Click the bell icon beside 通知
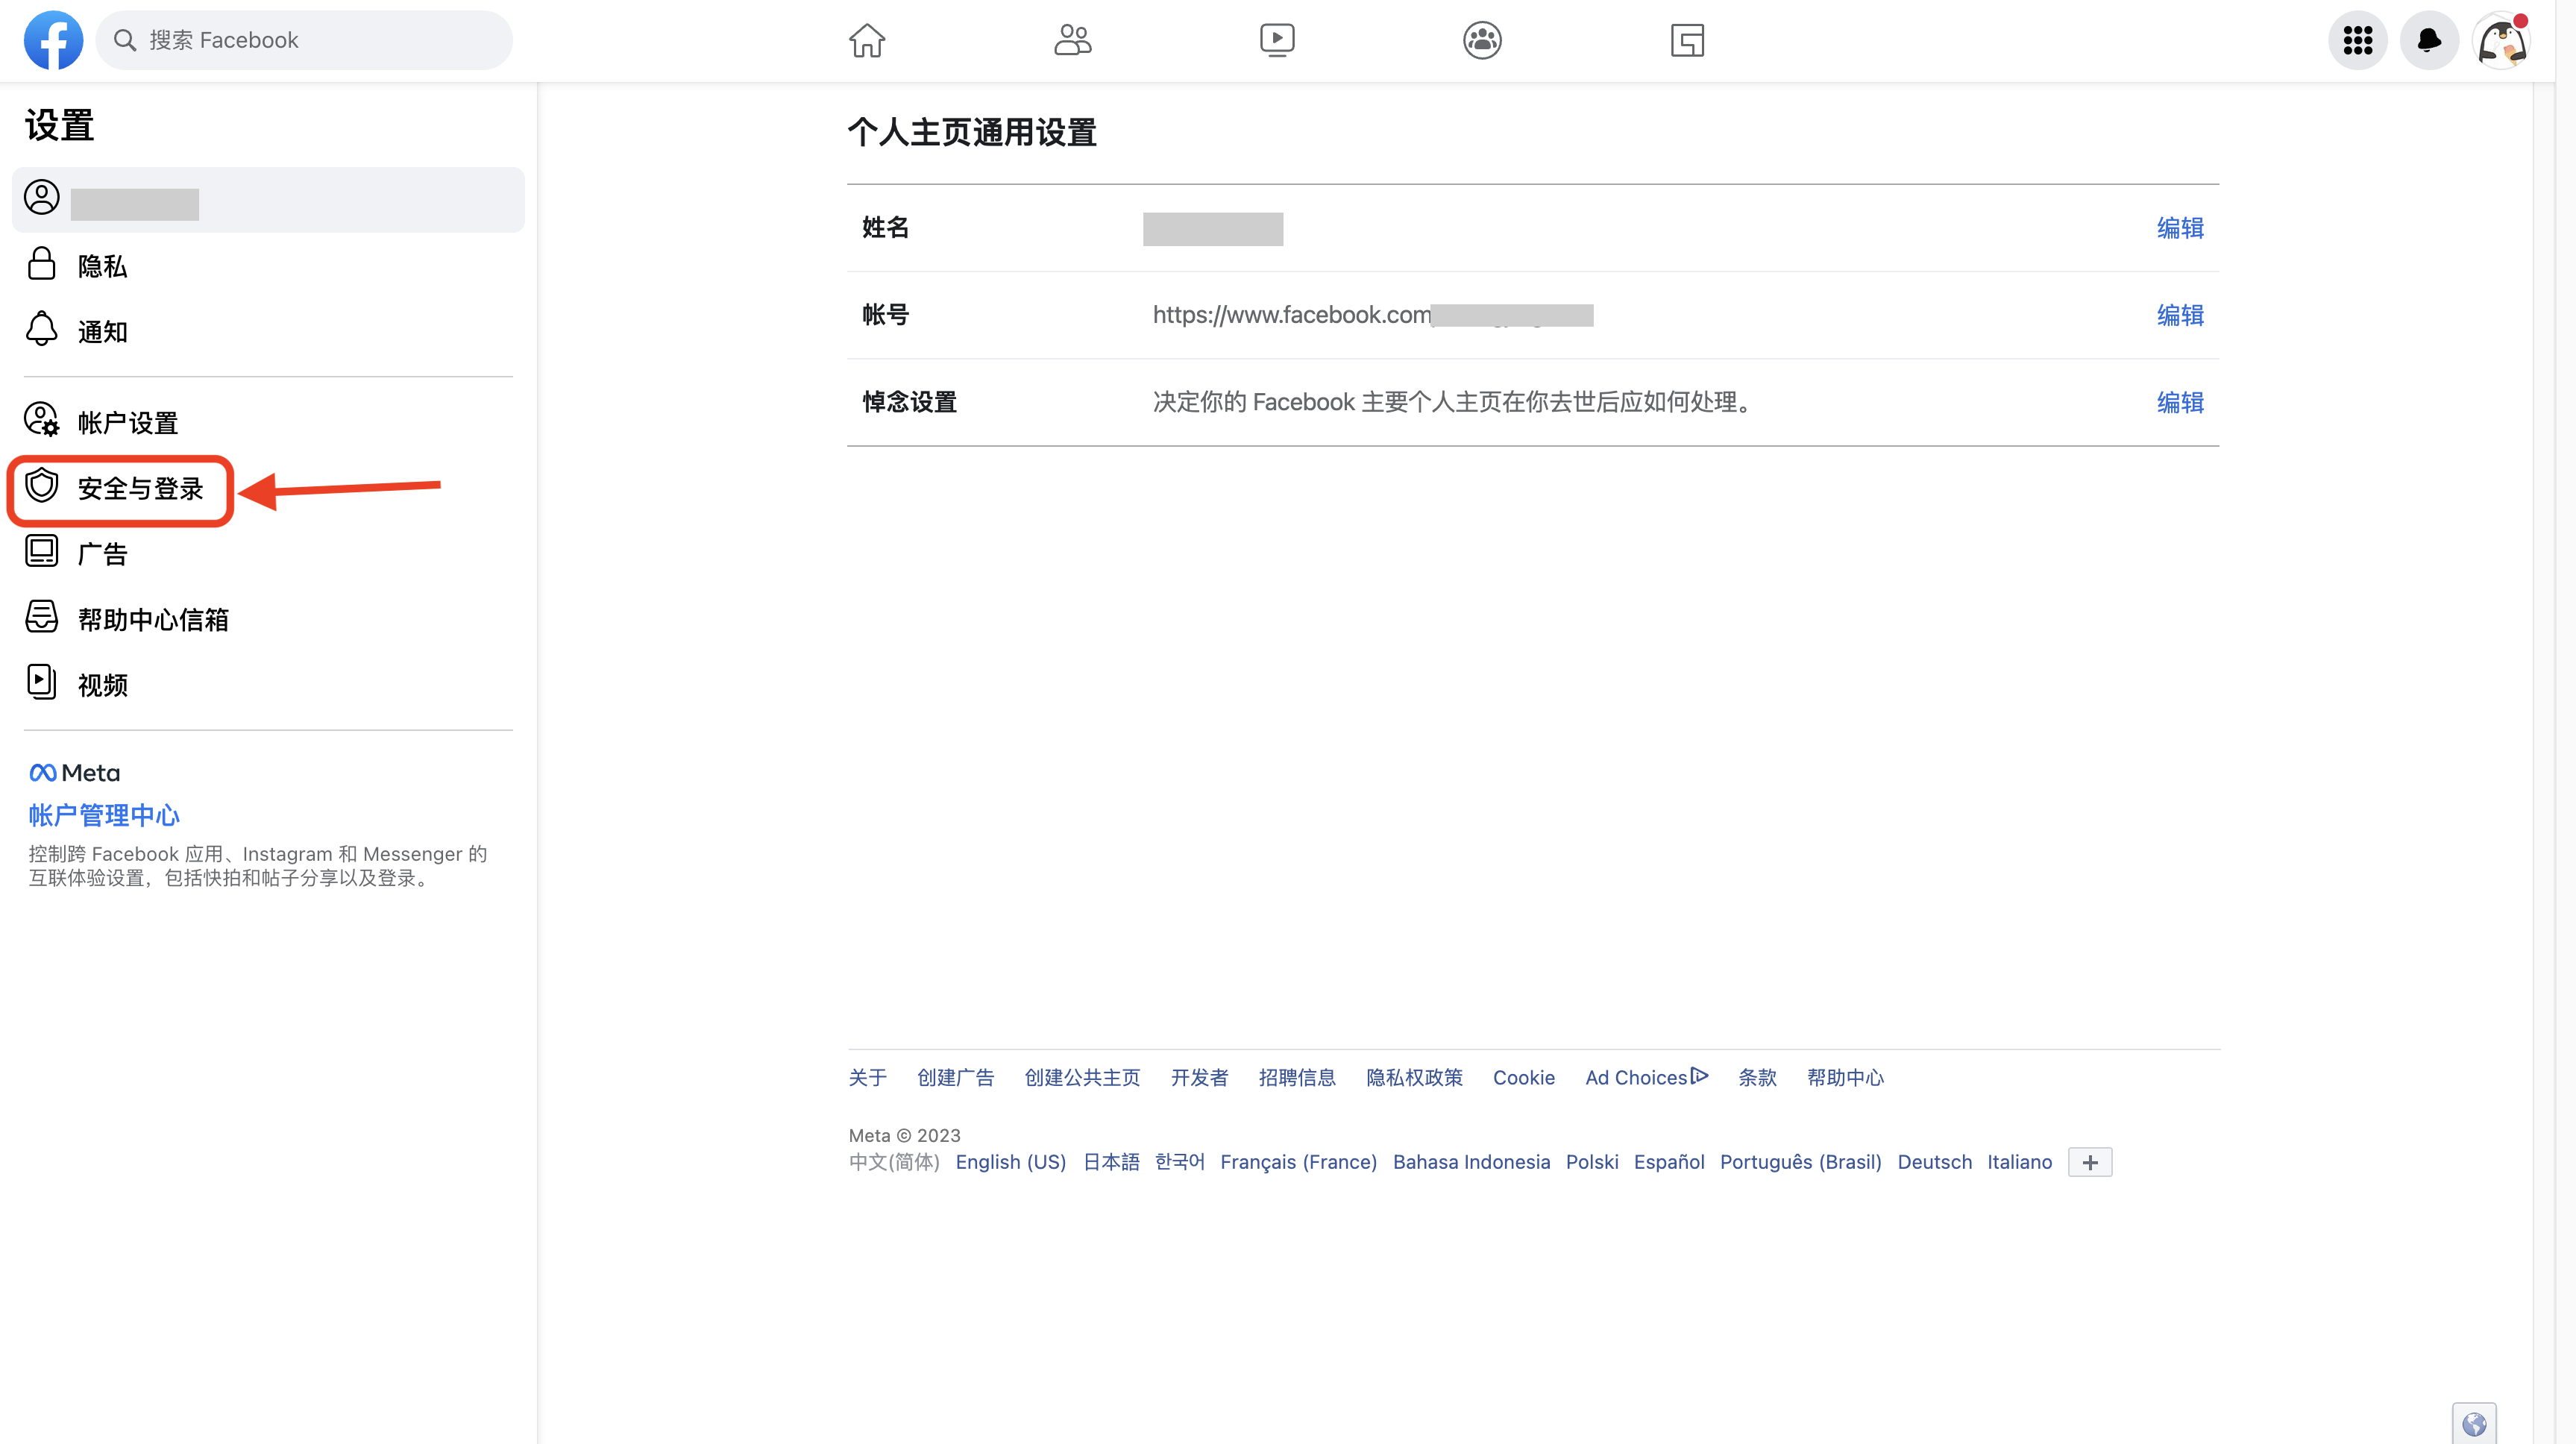 click(41, 329)
